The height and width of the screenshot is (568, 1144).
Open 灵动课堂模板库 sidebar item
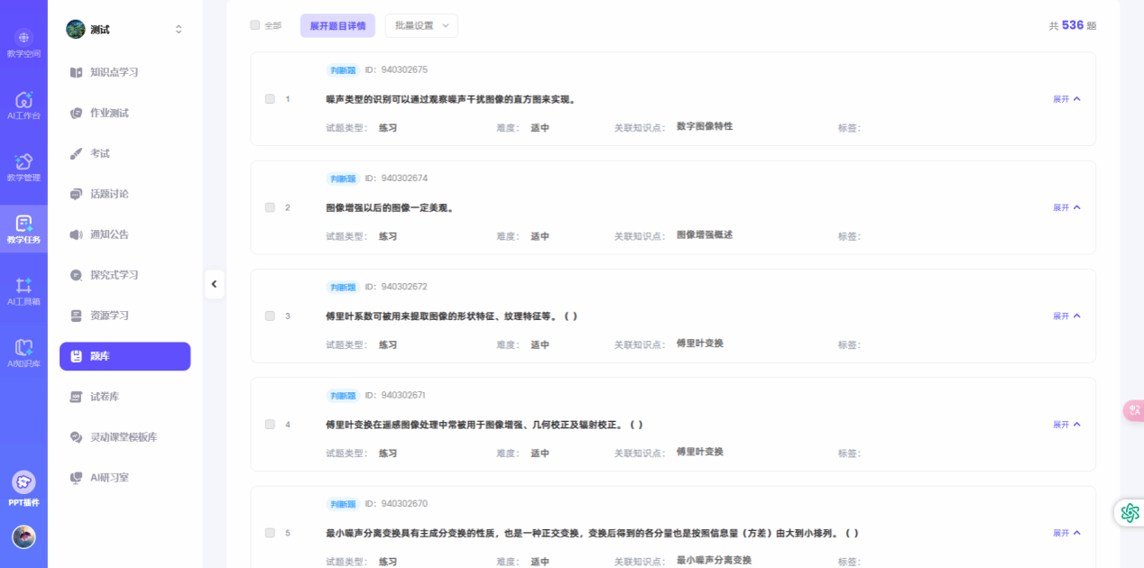click(125, 437)
